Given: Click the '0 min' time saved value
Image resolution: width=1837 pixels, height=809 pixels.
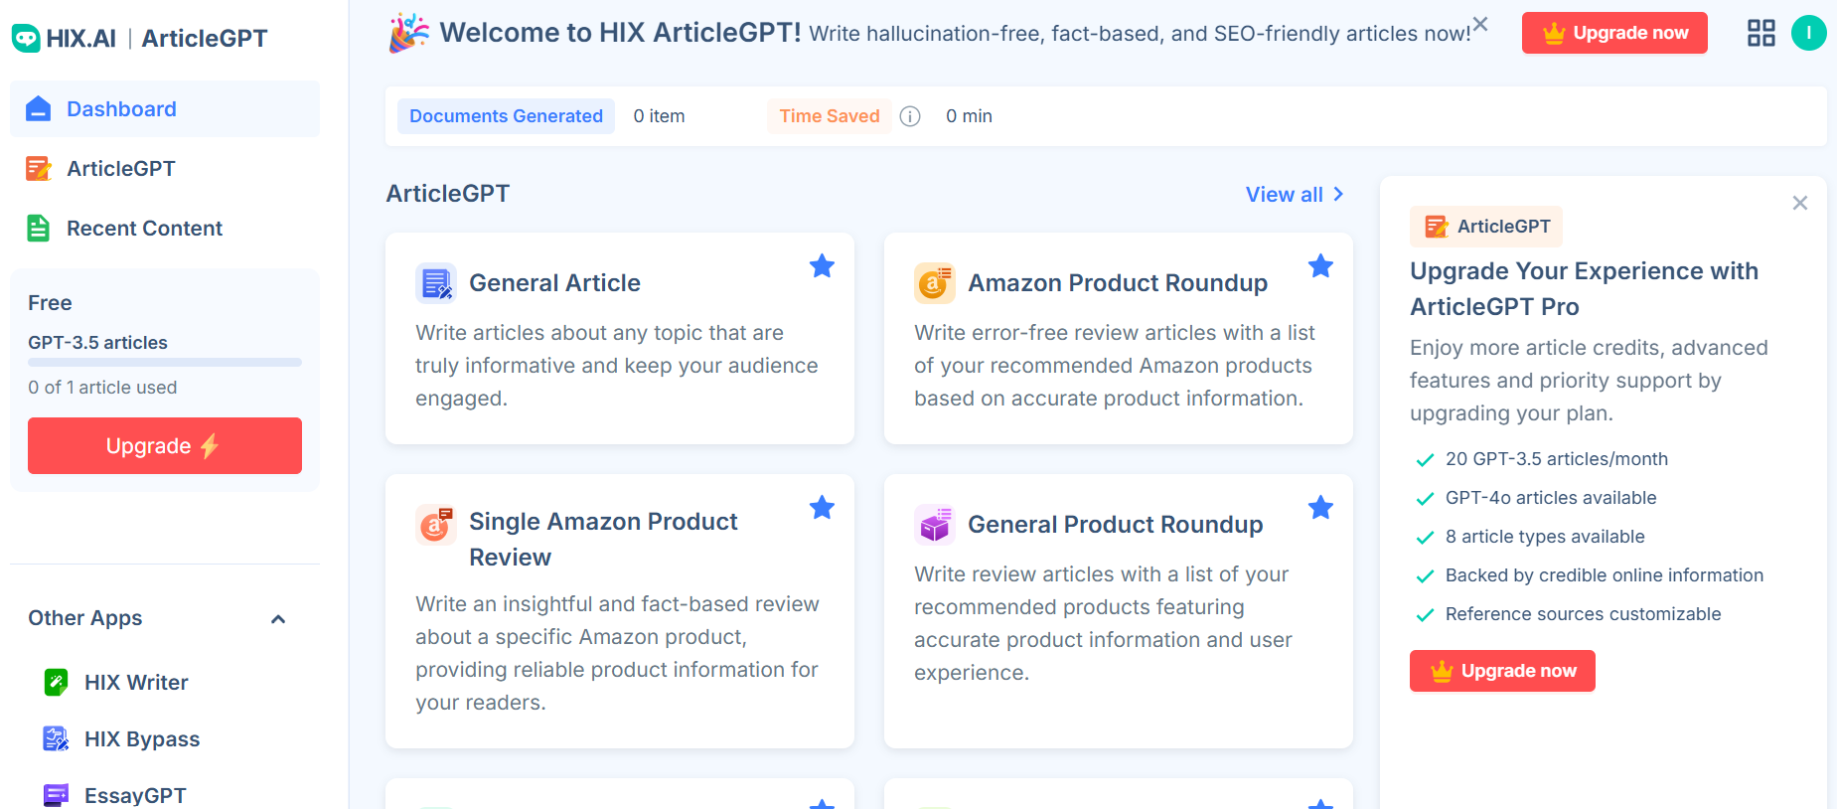Looking at the screenshot, I should click(969, 116).
